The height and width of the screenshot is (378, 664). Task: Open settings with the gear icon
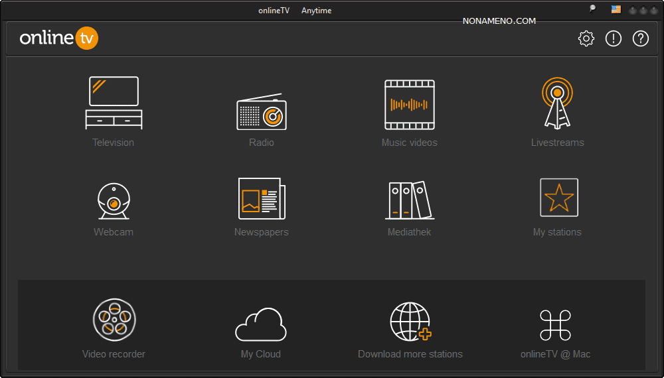pos(586,39)
